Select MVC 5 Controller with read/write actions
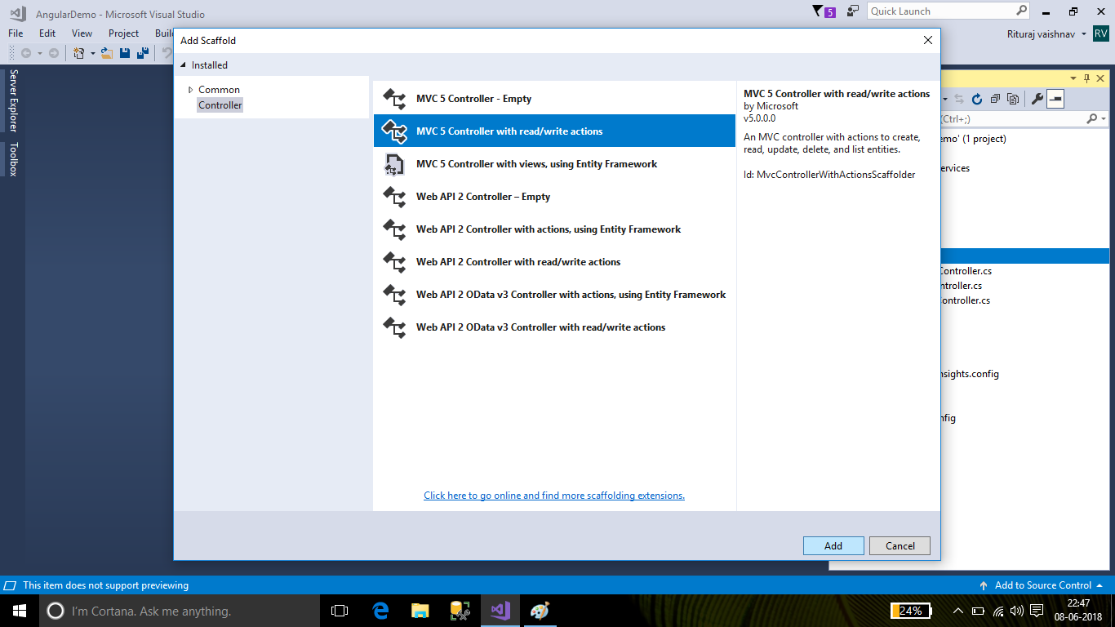The height and width of the screenshot is (627, 1115). [554, 131]
